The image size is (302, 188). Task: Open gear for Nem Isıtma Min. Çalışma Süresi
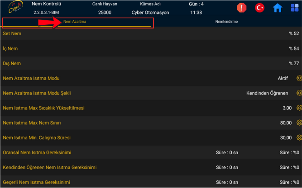click(x=299, y=138)
